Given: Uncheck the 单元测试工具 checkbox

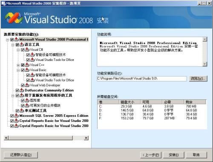Looking at the screenshot, I should [x=17, y=111].
